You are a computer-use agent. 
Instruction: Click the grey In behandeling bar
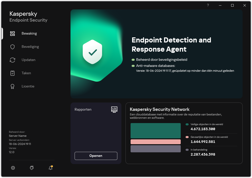coord(156,149)
